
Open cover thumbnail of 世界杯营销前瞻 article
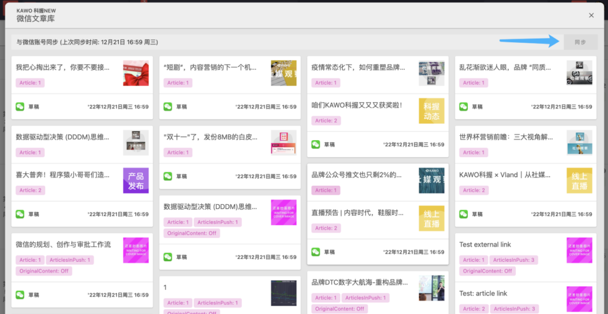579,142
